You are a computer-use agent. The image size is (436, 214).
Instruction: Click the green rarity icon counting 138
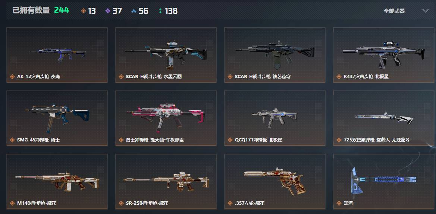coord(160,11)
